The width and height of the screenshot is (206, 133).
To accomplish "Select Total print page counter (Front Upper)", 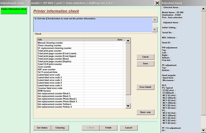I will 81,56.
